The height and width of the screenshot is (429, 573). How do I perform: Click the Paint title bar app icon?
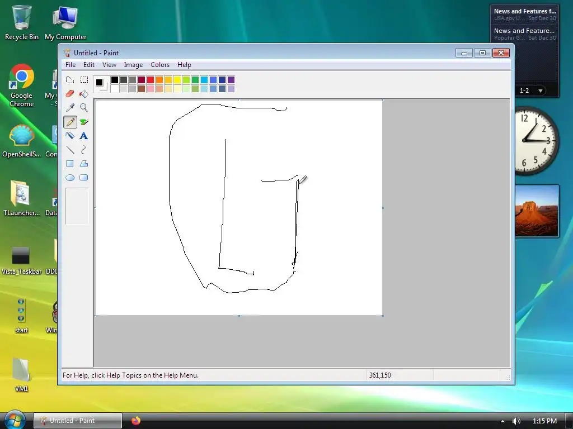(67, 53)
